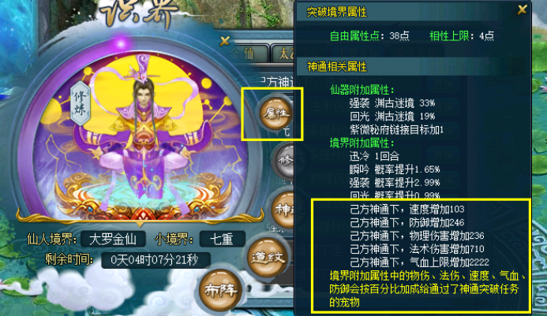Select the partially hidden 神通 round button
The width and height of the screenshot is (547, 316).
point(283,210)
